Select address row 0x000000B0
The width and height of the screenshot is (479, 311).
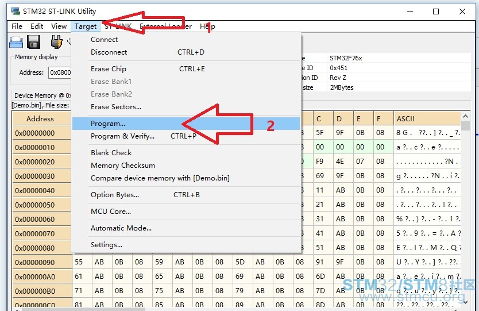pos(41,291)
